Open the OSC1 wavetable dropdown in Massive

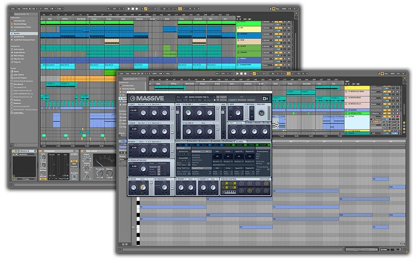pyautogui.click(x=142, y=104)
